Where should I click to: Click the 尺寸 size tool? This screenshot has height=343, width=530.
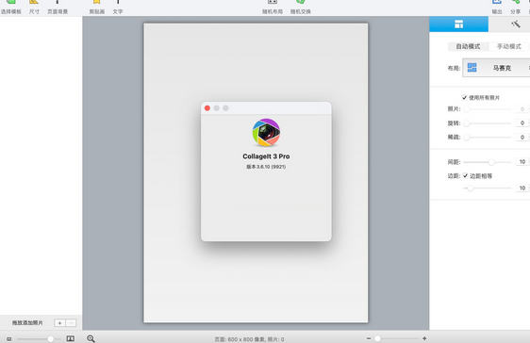[x=34, y=8]
